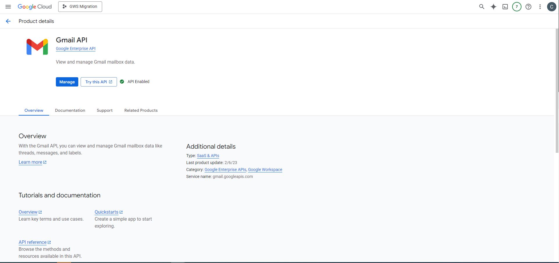Open the main navigation hamburger menu

8,7
